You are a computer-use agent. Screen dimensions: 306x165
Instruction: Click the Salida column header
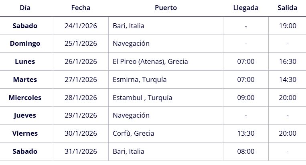point(287,8)
